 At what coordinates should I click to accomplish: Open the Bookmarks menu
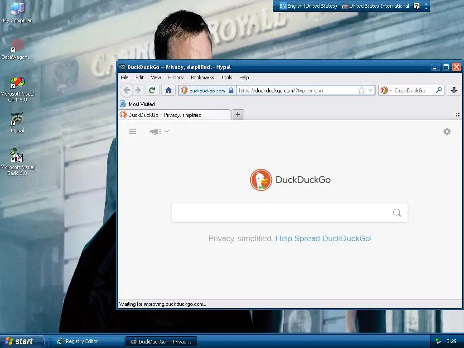(203, 77)
